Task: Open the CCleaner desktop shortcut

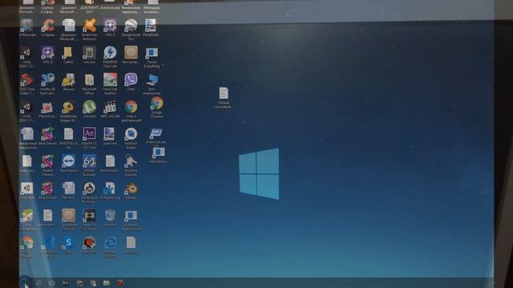Action: pyautogui.click(x=48, y=28)
